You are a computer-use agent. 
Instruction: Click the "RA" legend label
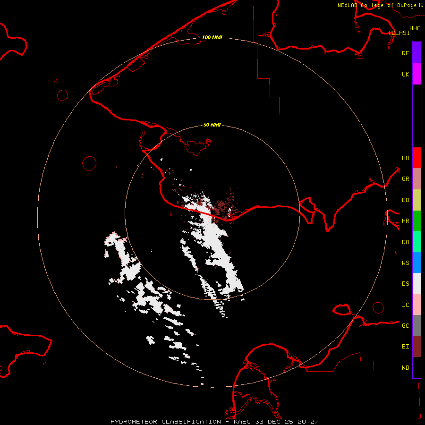[405, 242]
